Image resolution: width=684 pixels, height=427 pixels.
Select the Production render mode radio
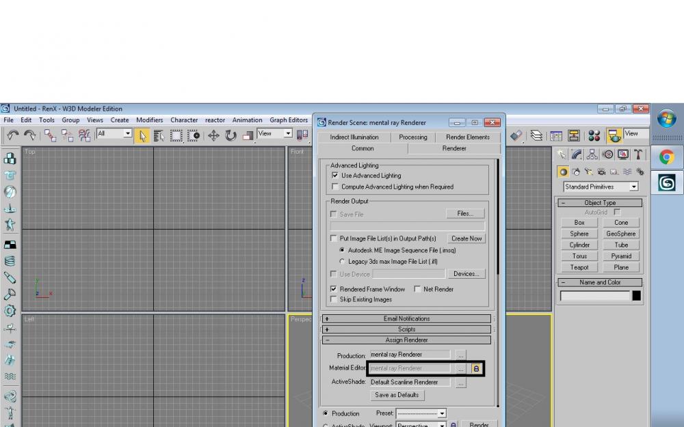[x=326, y=413]
